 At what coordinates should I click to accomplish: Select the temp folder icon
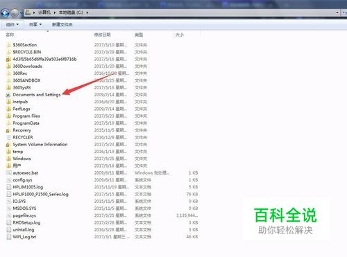(x=8, y=152)
